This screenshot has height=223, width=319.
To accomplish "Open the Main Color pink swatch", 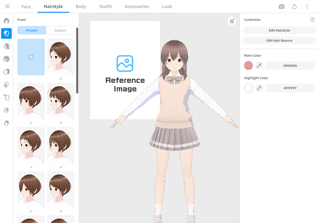I will (x=248, y=66).
